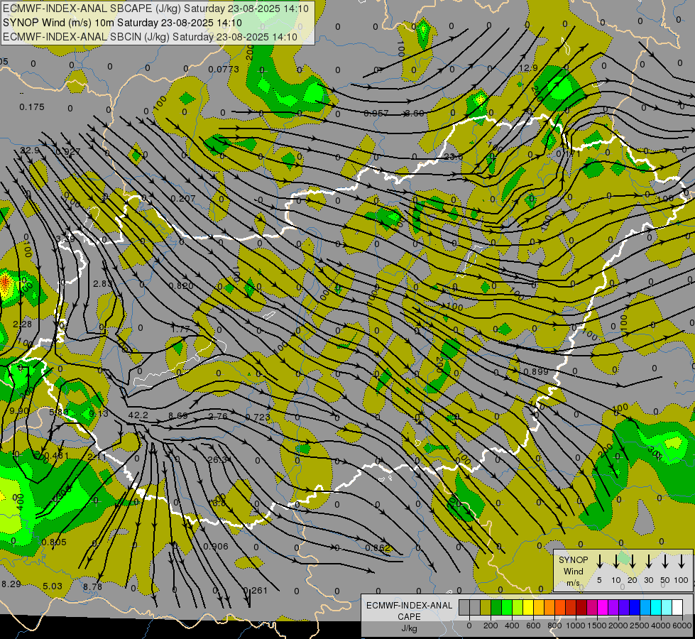Click the 2.76 value on the map
Viewport: 695px width, 639px height.
click(x=218, y=416)
